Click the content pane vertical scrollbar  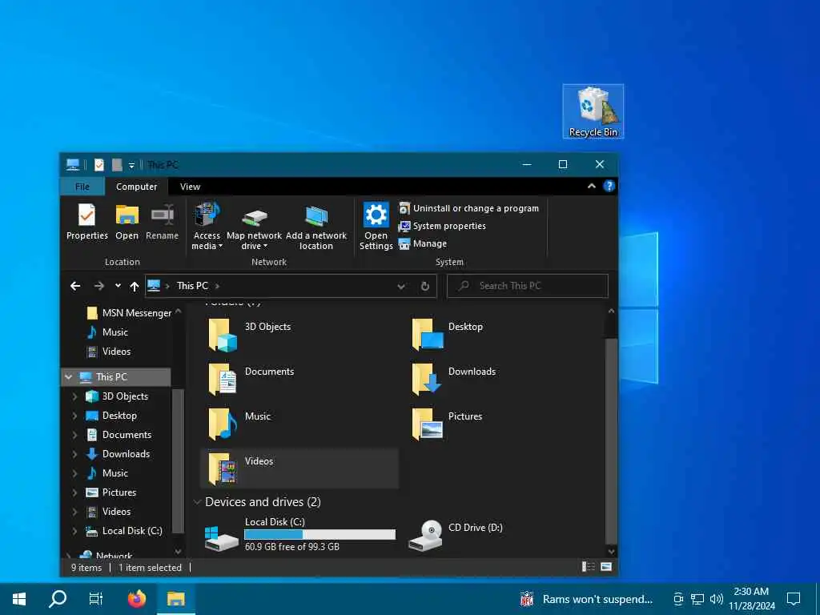tap(611, 440)
